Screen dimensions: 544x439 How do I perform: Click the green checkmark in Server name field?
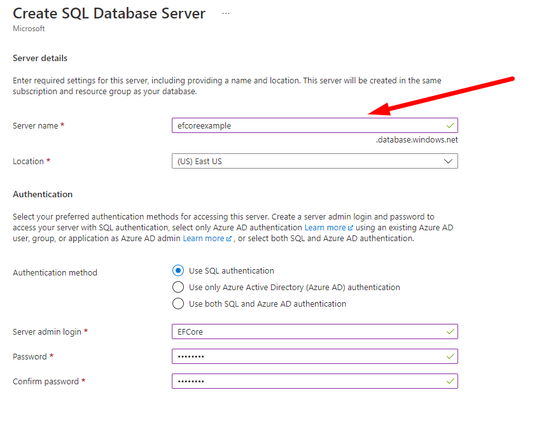[450, 125]
